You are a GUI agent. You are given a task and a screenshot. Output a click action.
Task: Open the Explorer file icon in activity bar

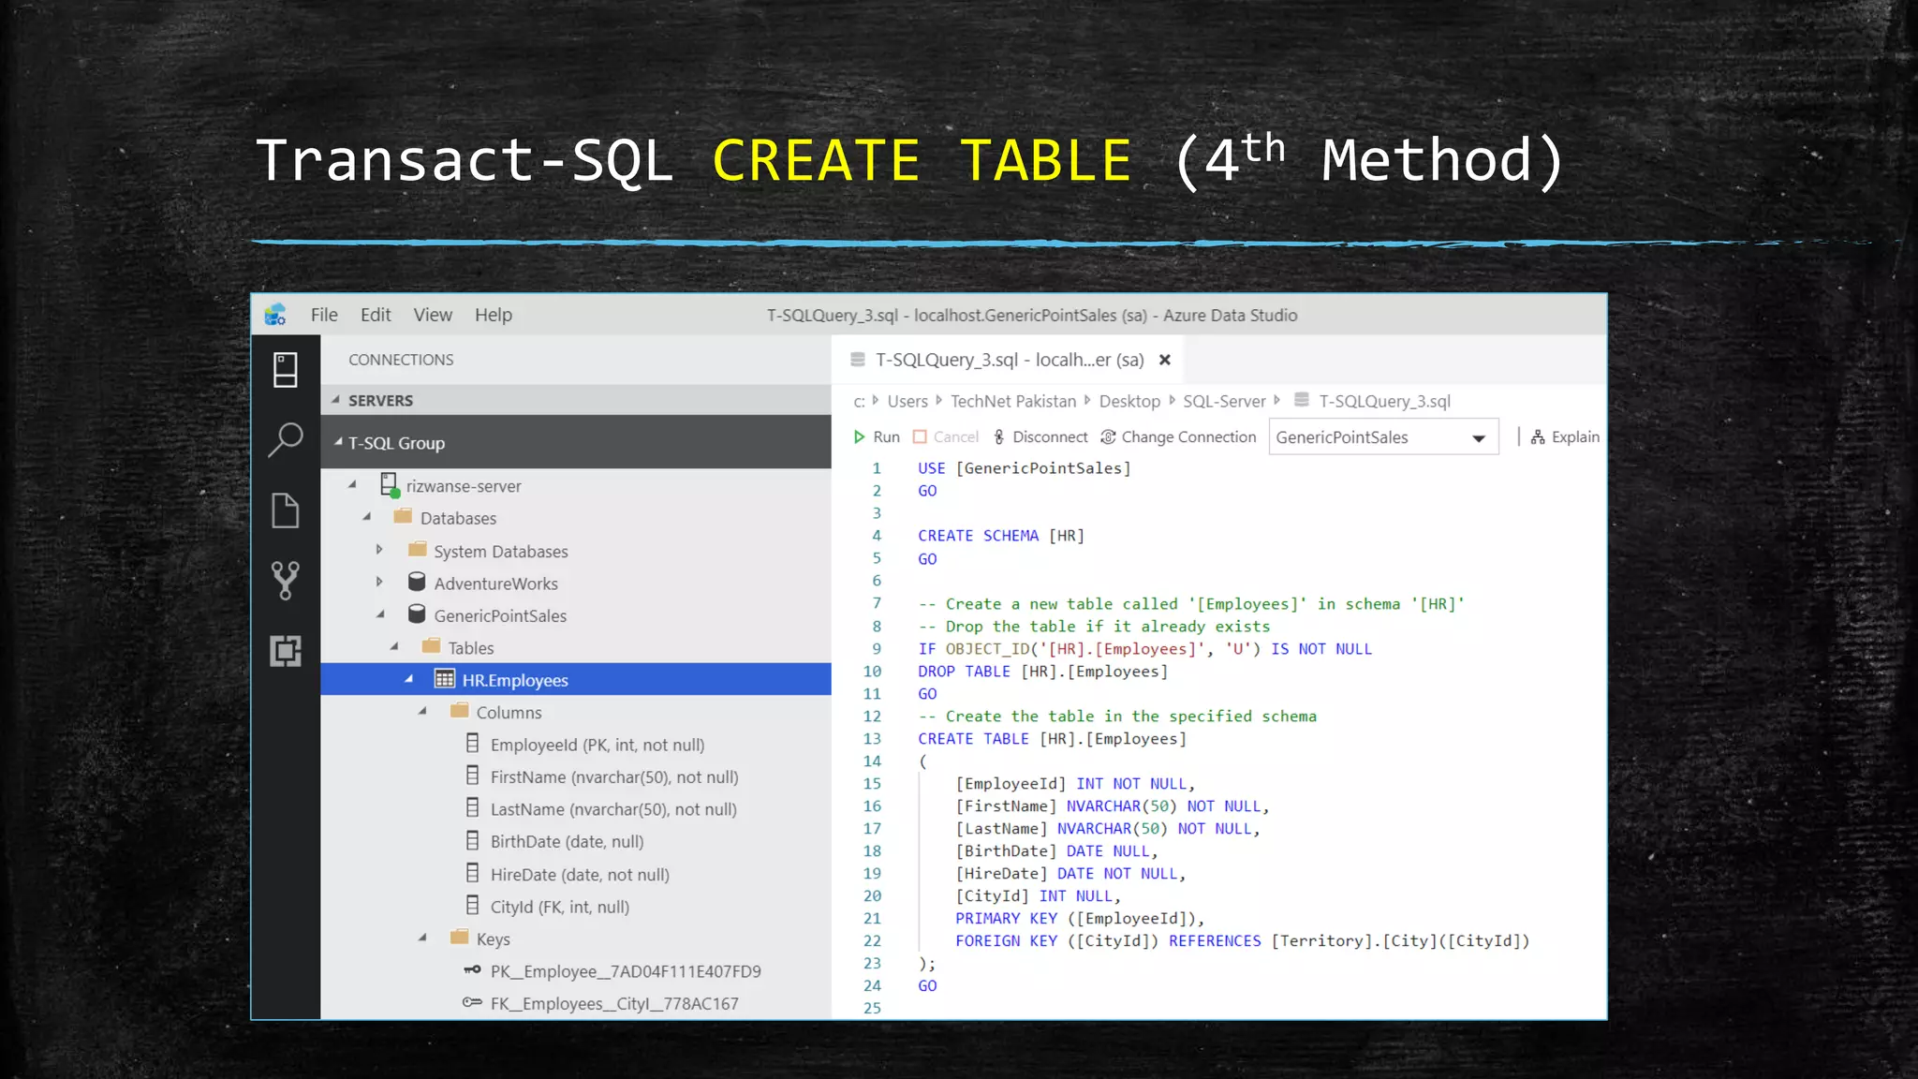click(286, 510)
